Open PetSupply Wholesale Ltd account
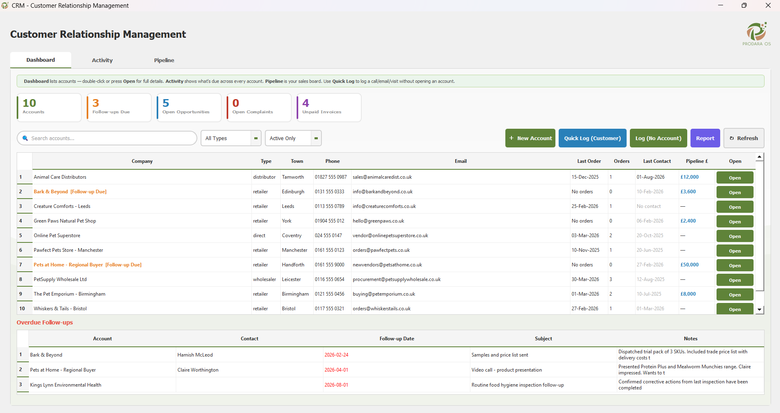780x413 pixels. 735,280
